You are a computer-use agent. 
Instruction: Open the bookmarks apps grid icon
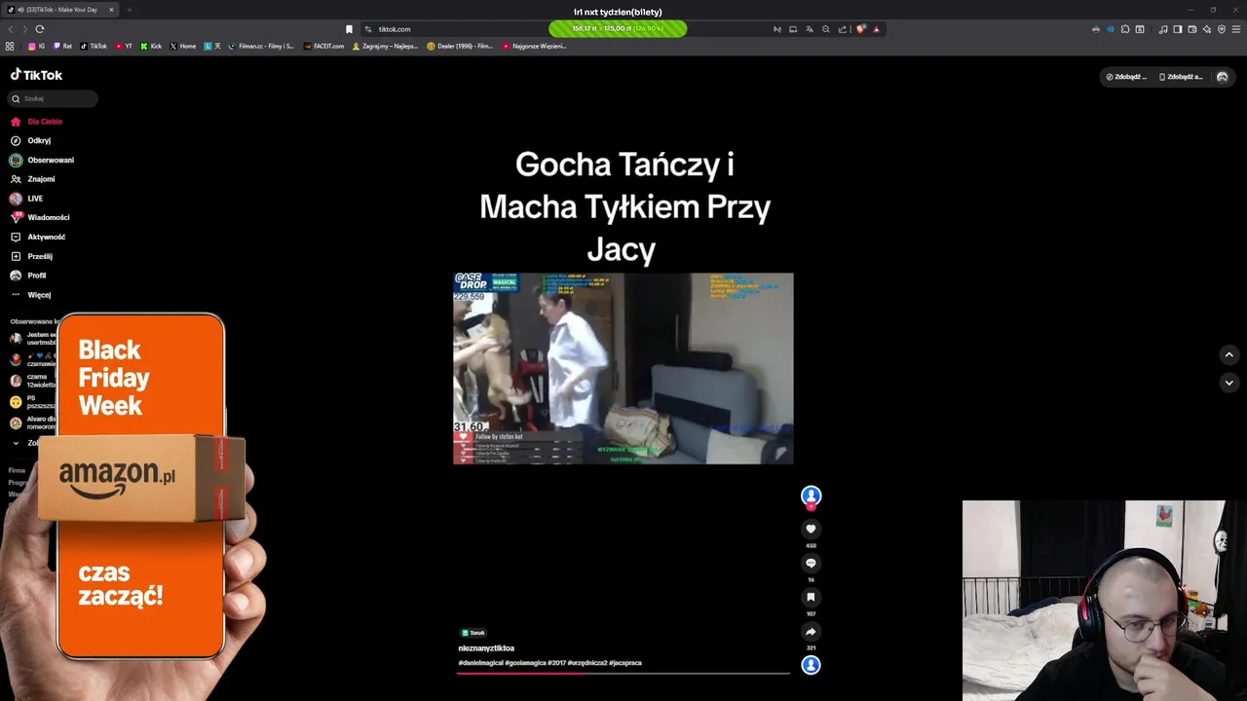click(x=10, y=46)
